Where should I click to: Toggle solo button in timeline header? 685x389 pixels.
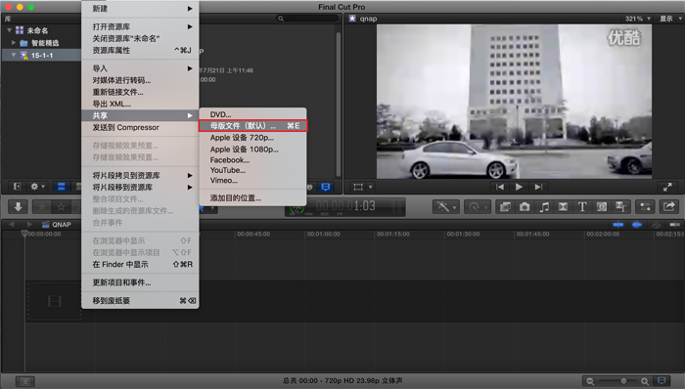(657, 225)
